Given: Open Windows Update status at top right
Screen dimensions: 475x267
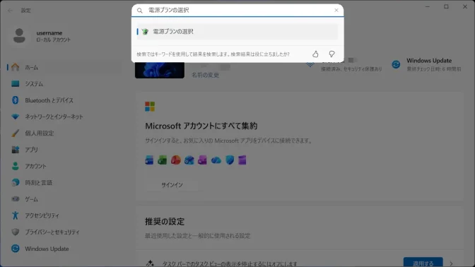Looking at the screenshot, I should click(x=426, y=64).
